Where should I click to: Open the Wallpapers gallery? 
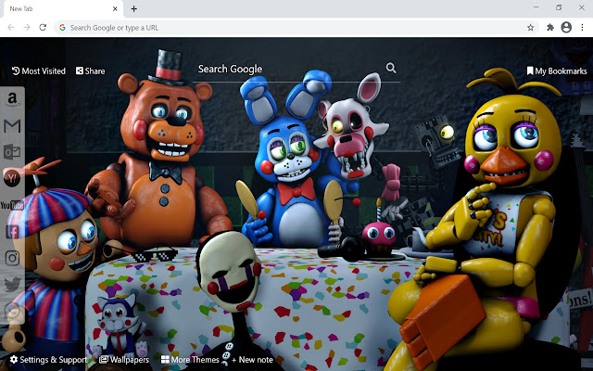pos(124,360)
